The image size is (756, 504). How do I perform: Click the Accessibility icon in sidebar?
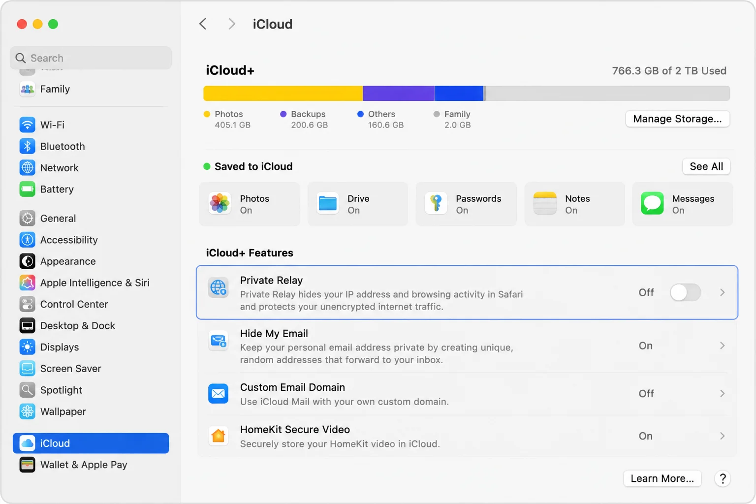[28, 240]
